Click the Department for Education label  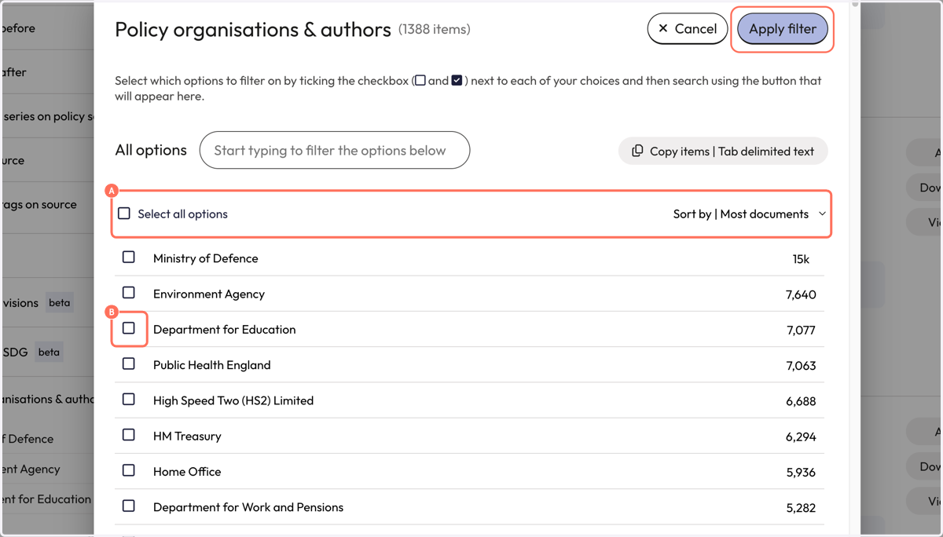pos(225,330)
